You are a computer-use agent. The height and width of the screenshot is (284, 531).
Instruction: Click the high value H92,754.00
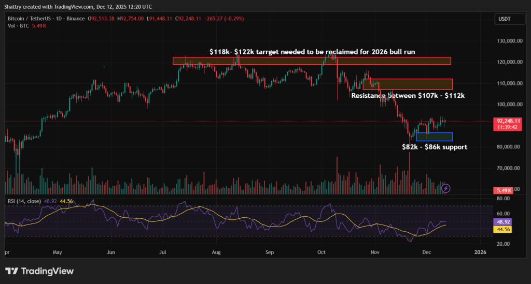[130, 19]
